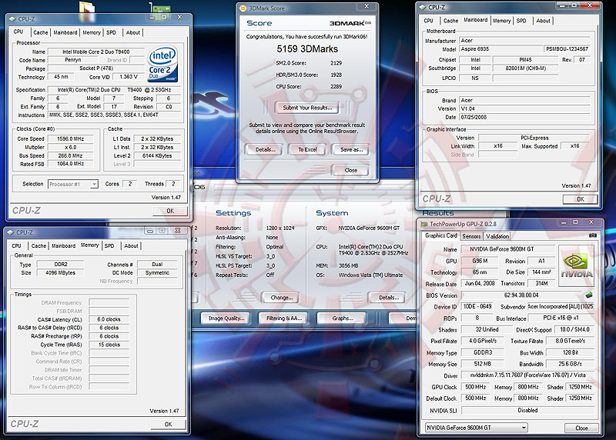Click the motherboard model field Aspire 6935
The image size is (616, 440).
501,49
